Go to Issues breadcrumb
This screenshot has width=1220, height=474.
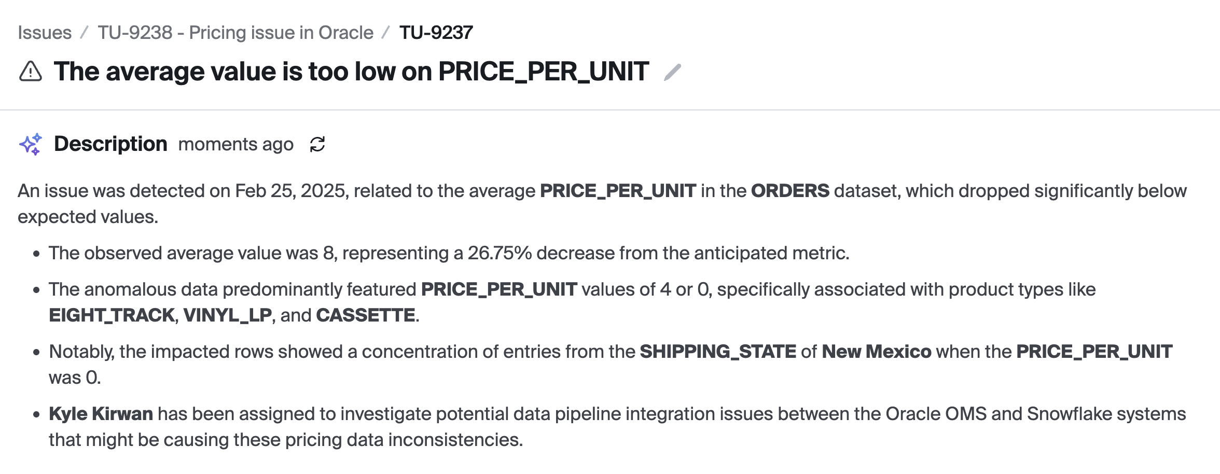tap(45, 33)
